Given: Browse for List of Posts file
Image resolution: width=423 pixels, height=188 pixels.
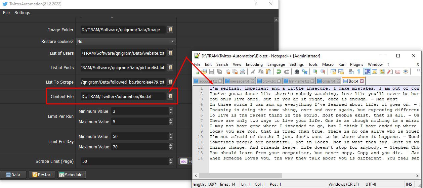Looking at the screenshot, I should click(170, 67).
